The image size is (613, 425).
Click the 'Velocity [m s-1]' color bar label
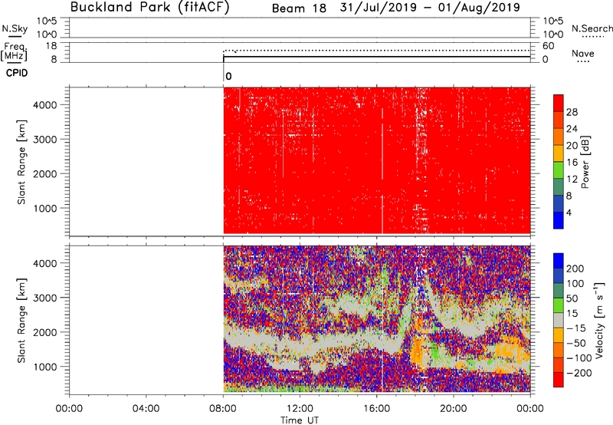599,320
